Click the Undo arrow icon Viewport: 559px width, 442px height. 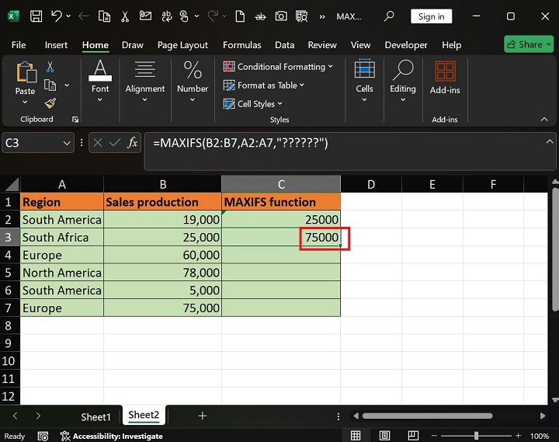(x=57, y=16)
